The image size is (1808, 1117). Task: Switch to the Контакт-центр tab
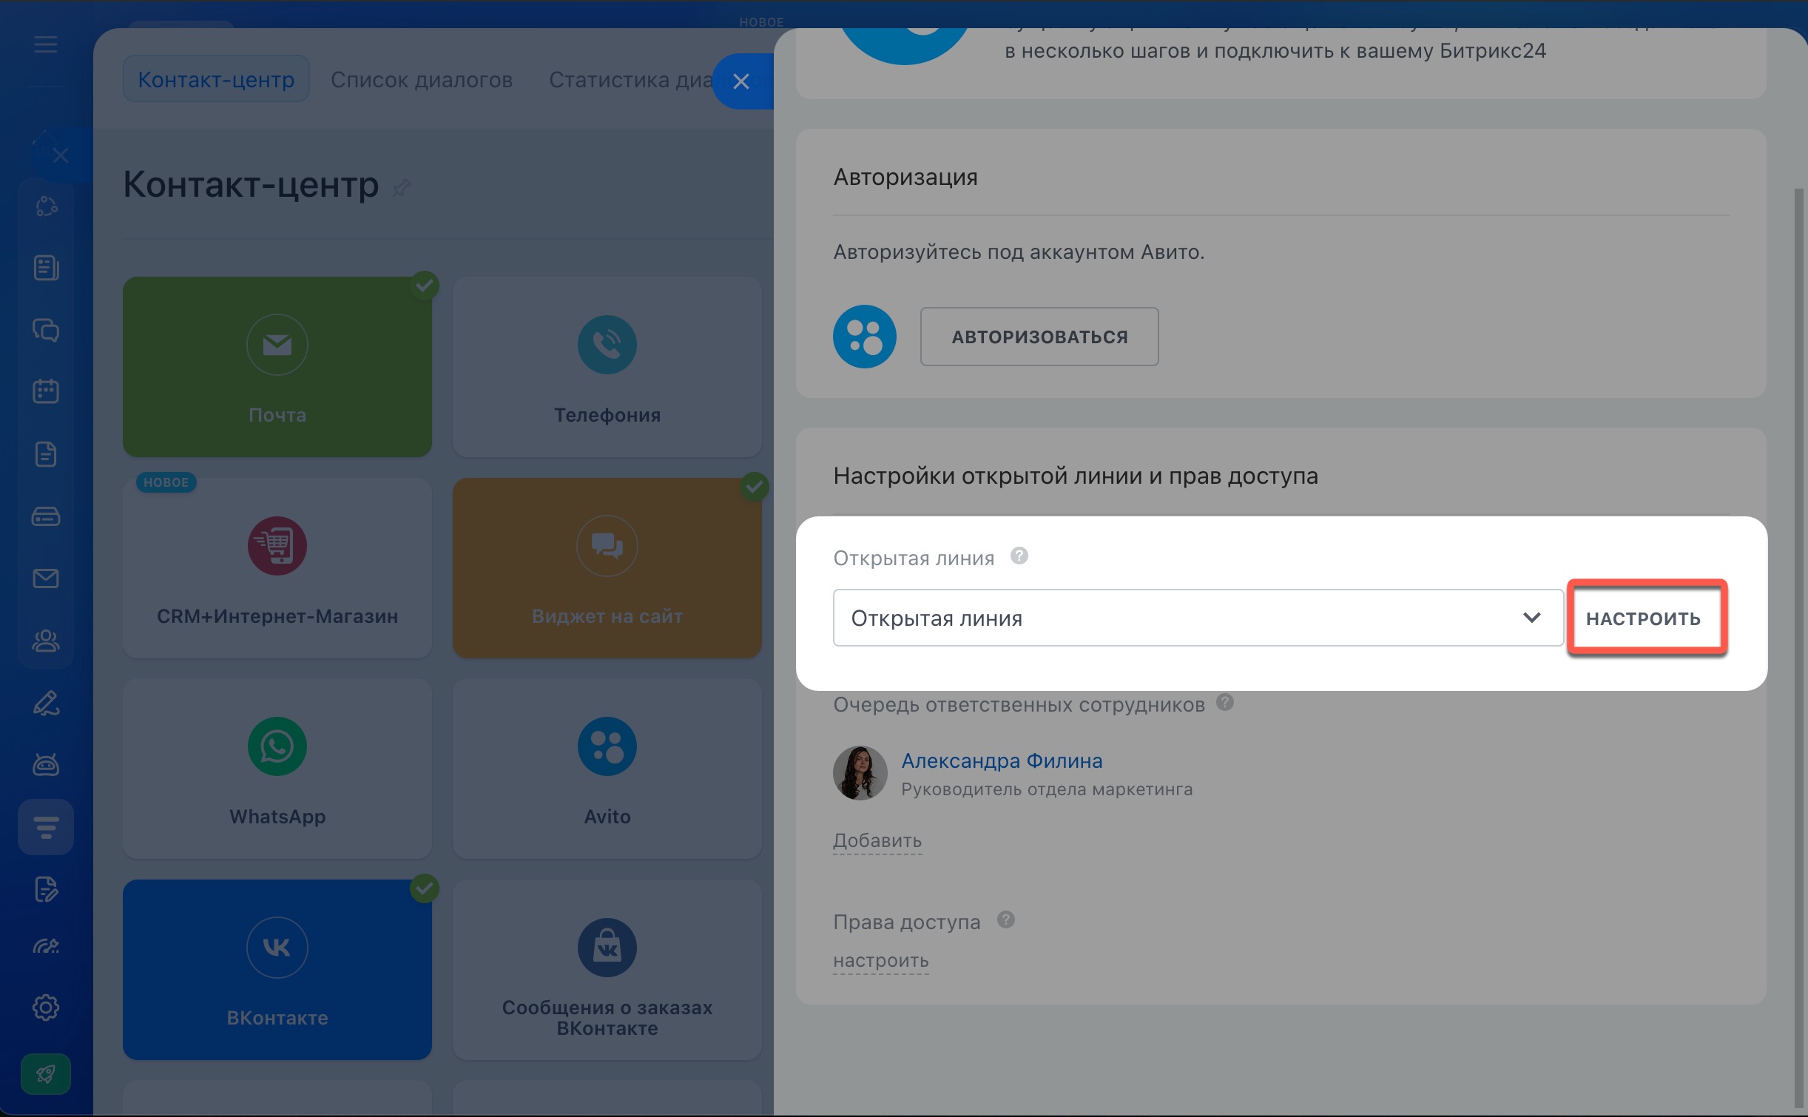(216, 79)
